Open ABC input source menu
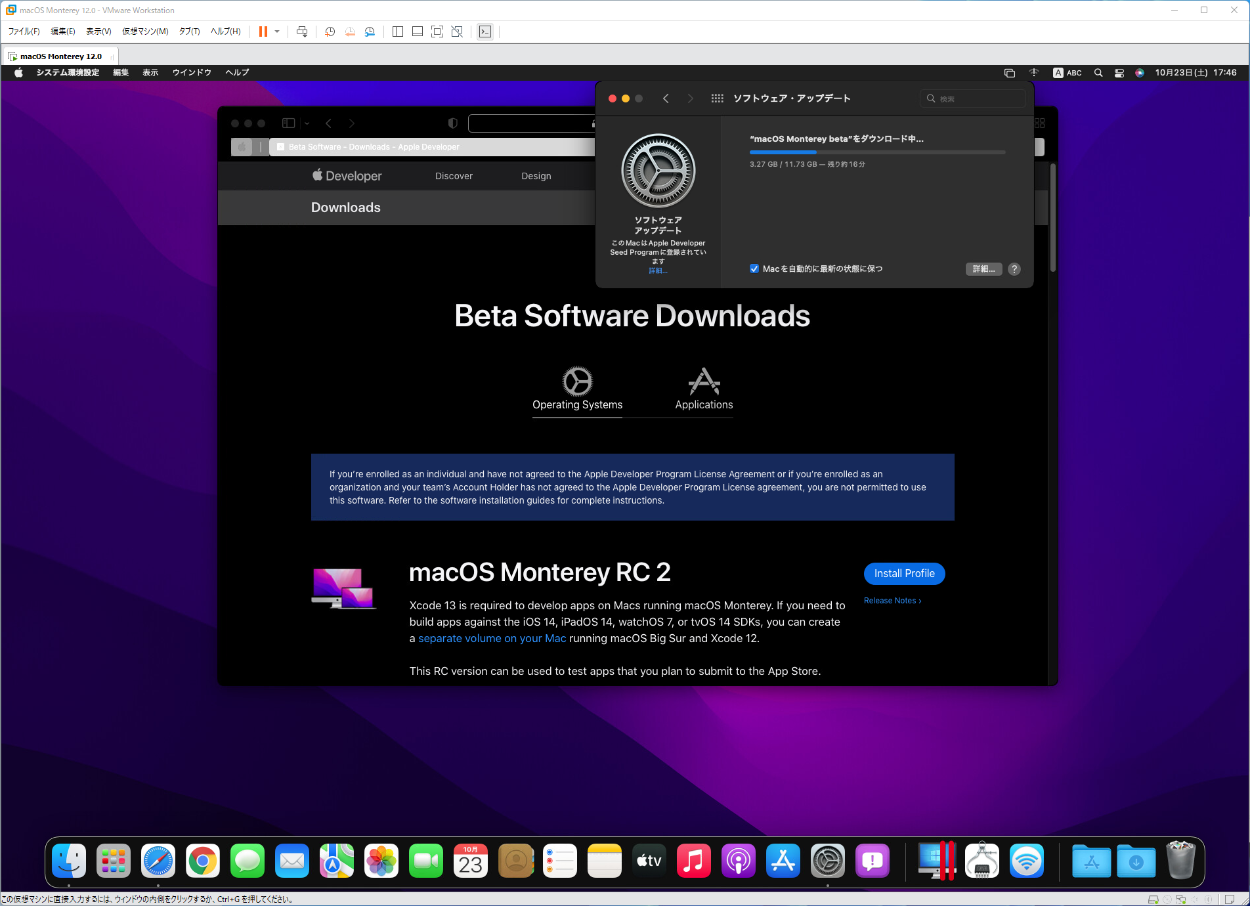 tap(1067, 73)
